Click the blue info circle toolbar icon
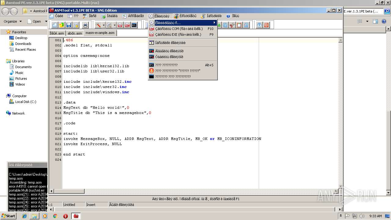 coord(259,25)
